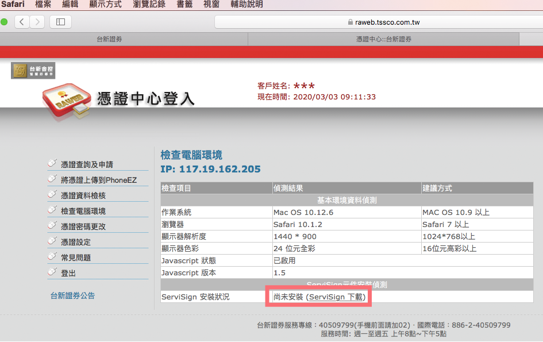This screenshot has width=543, height=342.
Task: Open 憑證設定 link
Action: click(x=76, y=242)
